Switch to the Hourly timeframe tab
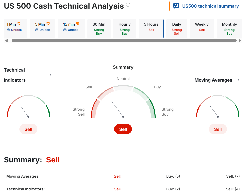The width and height of the screenshot is (247, 196). click(125, 29)
